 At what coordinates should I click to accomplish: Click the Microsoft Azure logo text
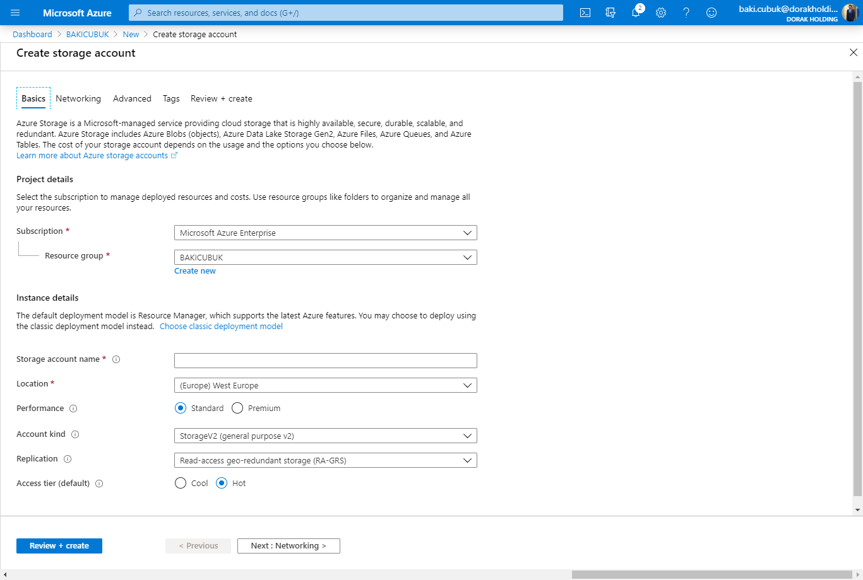tap(77, 13)
